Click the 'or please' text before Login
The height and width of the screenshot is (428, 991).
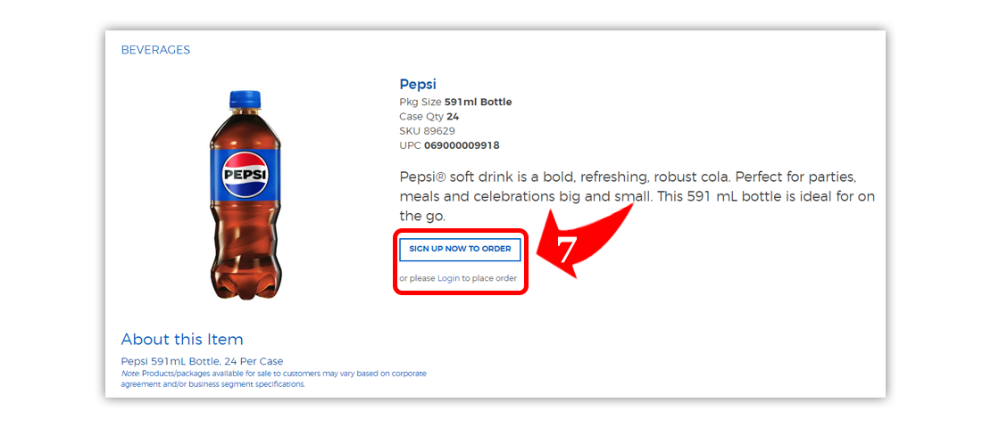[417, 278]
